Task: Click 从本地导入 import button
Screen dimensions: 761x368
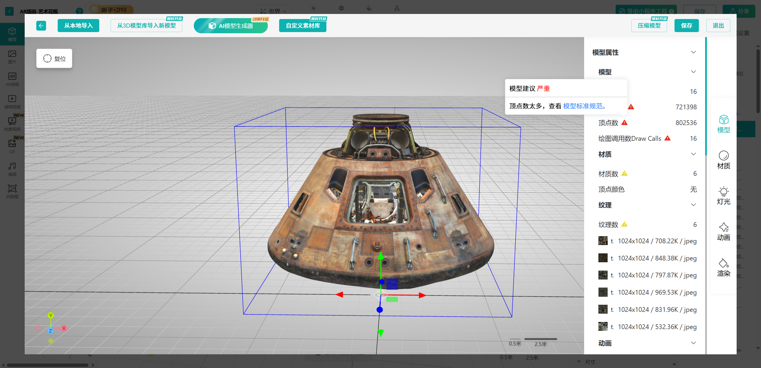Action: [78, 26]
